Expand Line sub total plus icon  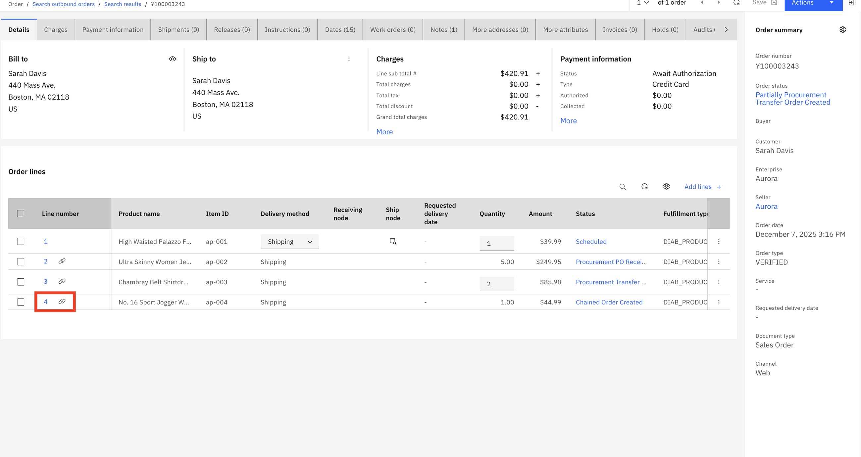click(538, 73)
